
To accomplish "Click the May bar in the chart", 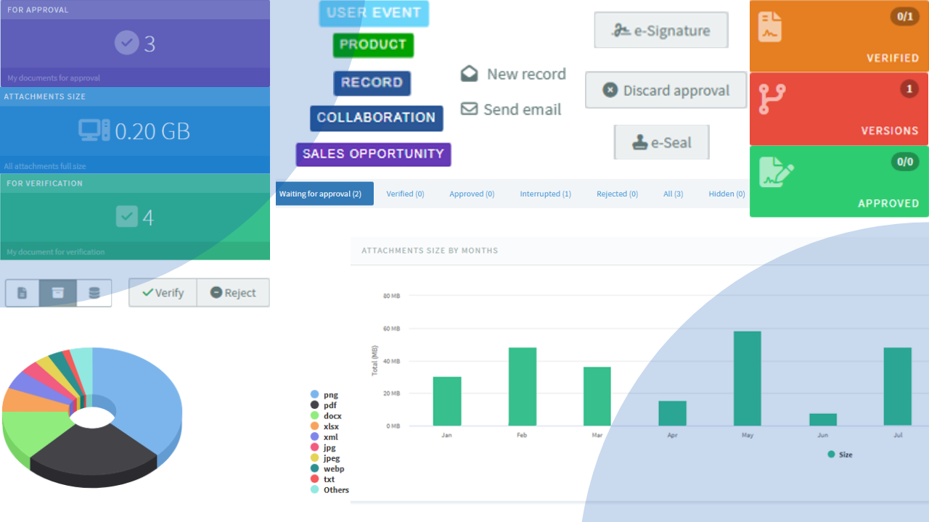I will coord(748,378).
